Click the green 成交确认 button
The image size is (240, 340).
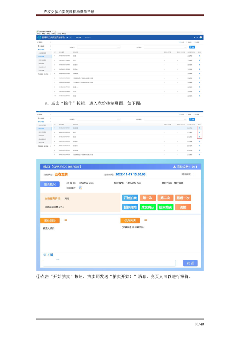coord(148,207)
